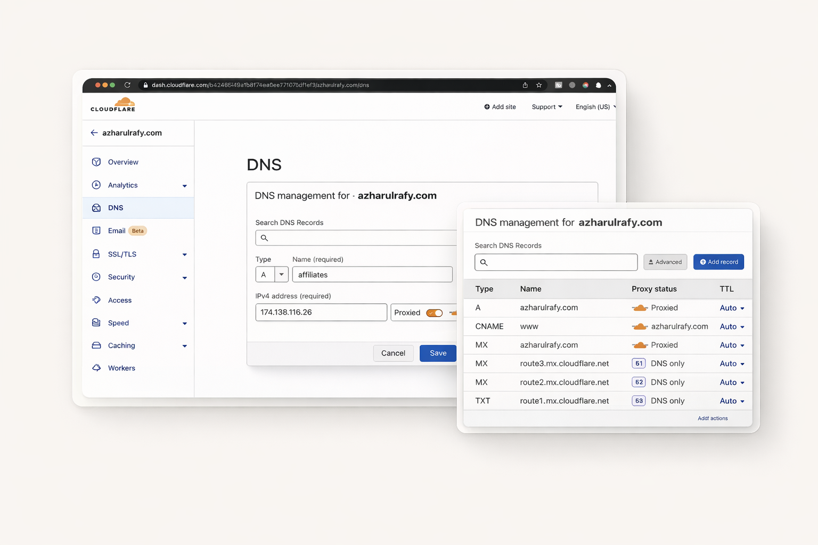The width and height of the screenshot is (818, 545).
Task: Click the 61 priority badge on route3 row
Action: tap(639, 364)
